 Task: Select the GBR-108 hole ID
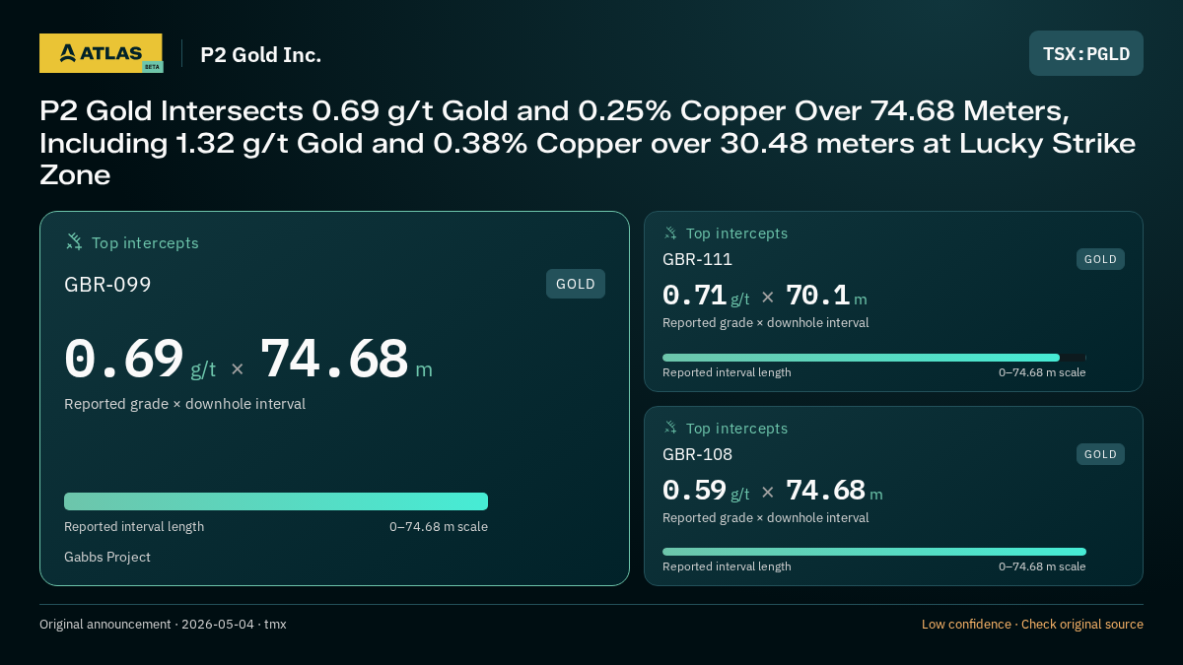click(697, 454)
